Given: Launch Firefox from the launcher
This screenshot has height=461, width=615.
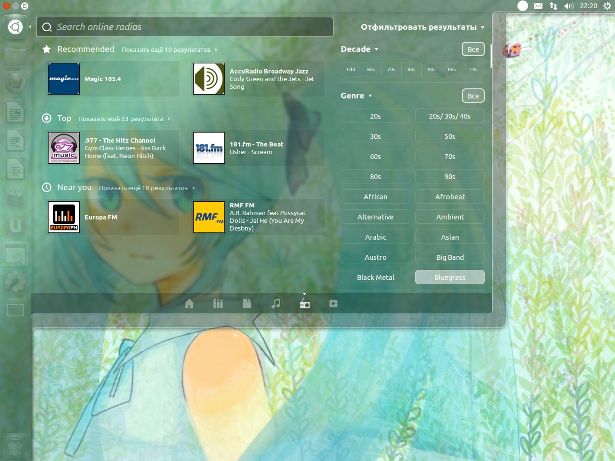Looking at the screenshot, I should coord(15,84).
